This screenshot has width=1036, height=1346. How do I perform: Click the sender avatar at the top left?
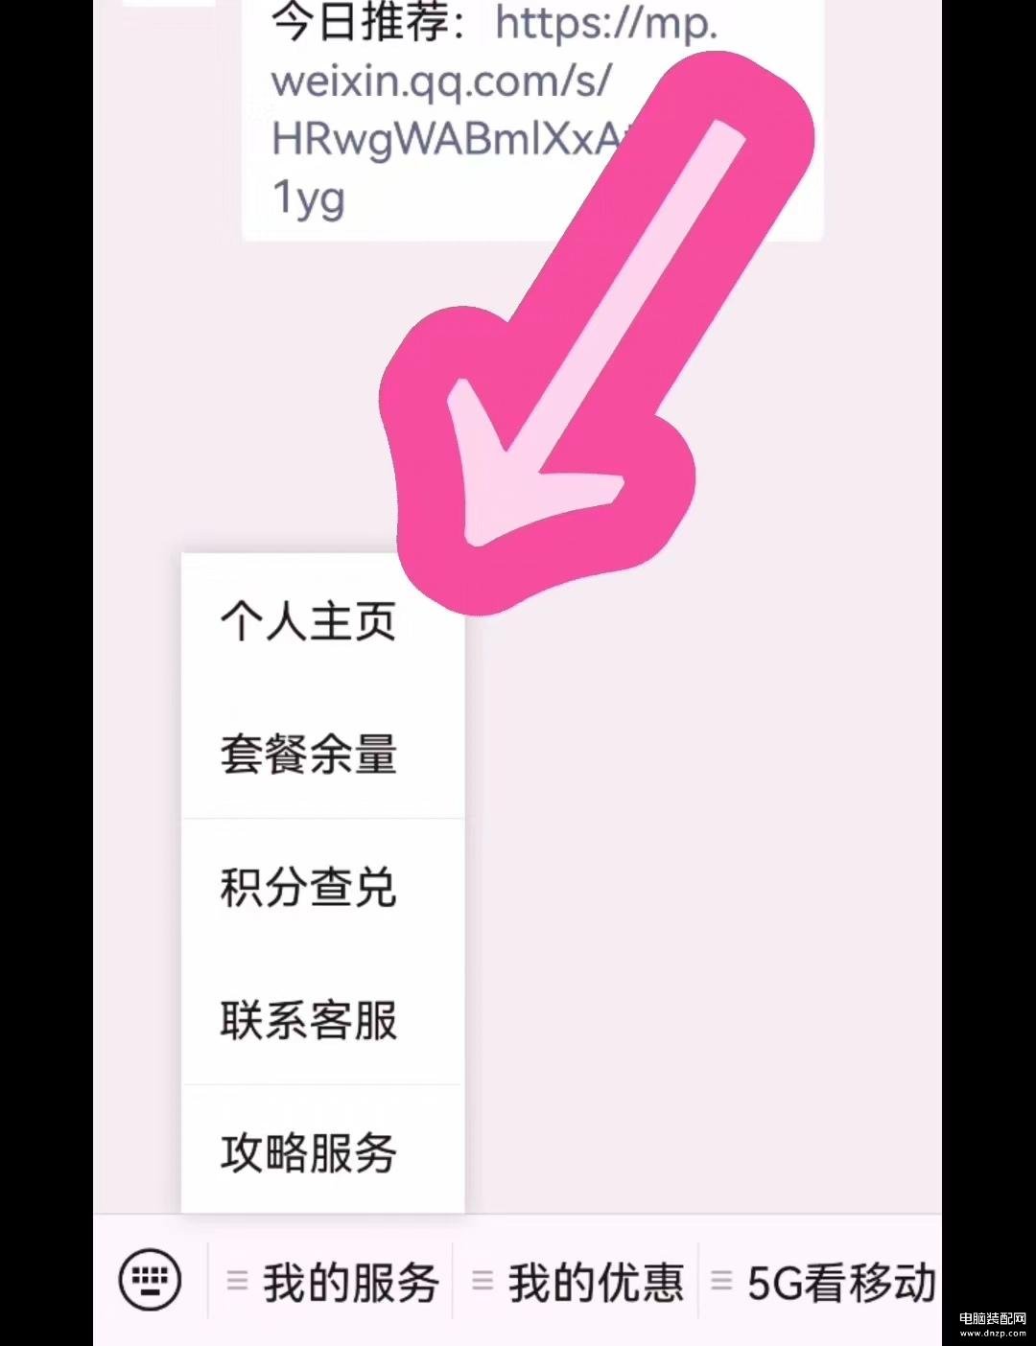(169, 3)
